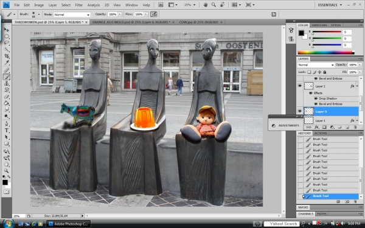Image resolution: width=365 pixels, height=228 pixels.
Task: Toggle Lock position
Action: (319, 72)
